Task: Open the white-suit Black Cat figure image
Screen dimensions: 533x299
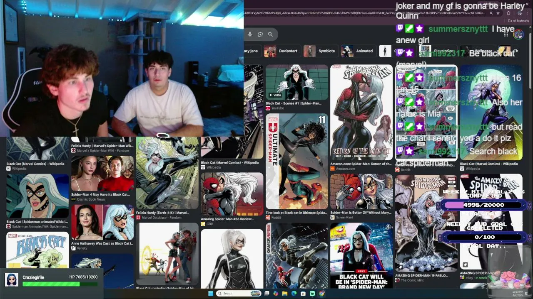Action: pos(232,259)
